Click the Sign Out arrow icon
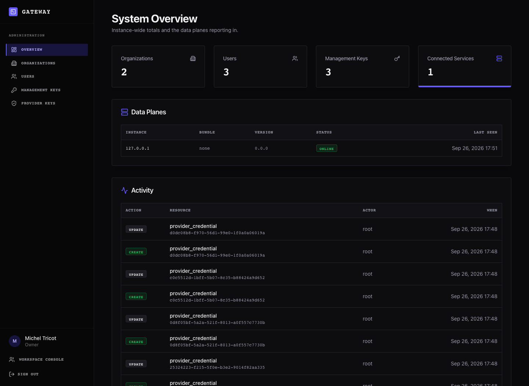The image size is (529, 386). pos(12,374)
